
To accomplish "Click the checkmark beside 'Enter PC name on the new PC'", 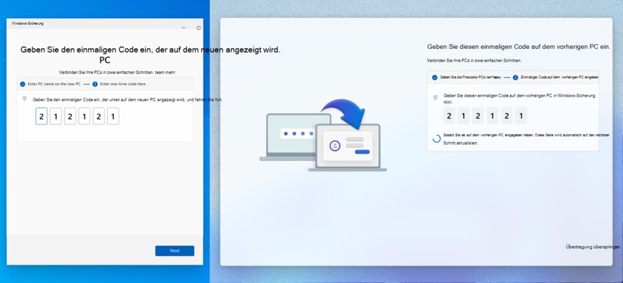I will [23, 84].
